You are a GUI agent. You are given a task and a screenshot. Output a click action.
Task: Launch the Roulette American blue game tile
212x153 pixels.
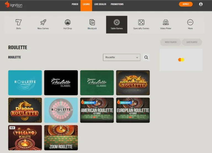25,83
